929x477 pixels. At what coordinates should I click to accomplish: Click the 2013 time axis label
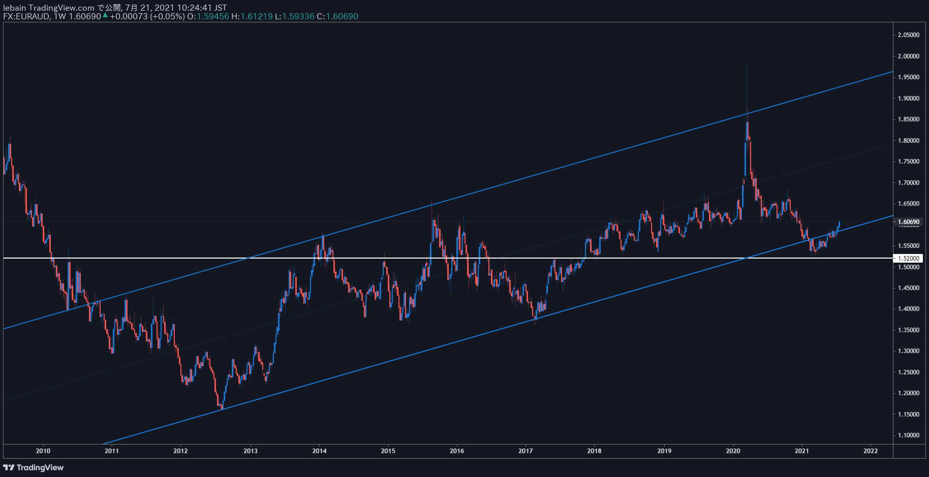tap(251, 451)
